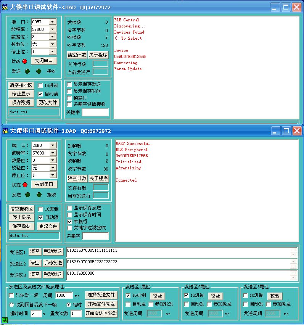Select the 收到回答后发下一帧 radio option
The image size is (304, 325).
coord(11,305)
